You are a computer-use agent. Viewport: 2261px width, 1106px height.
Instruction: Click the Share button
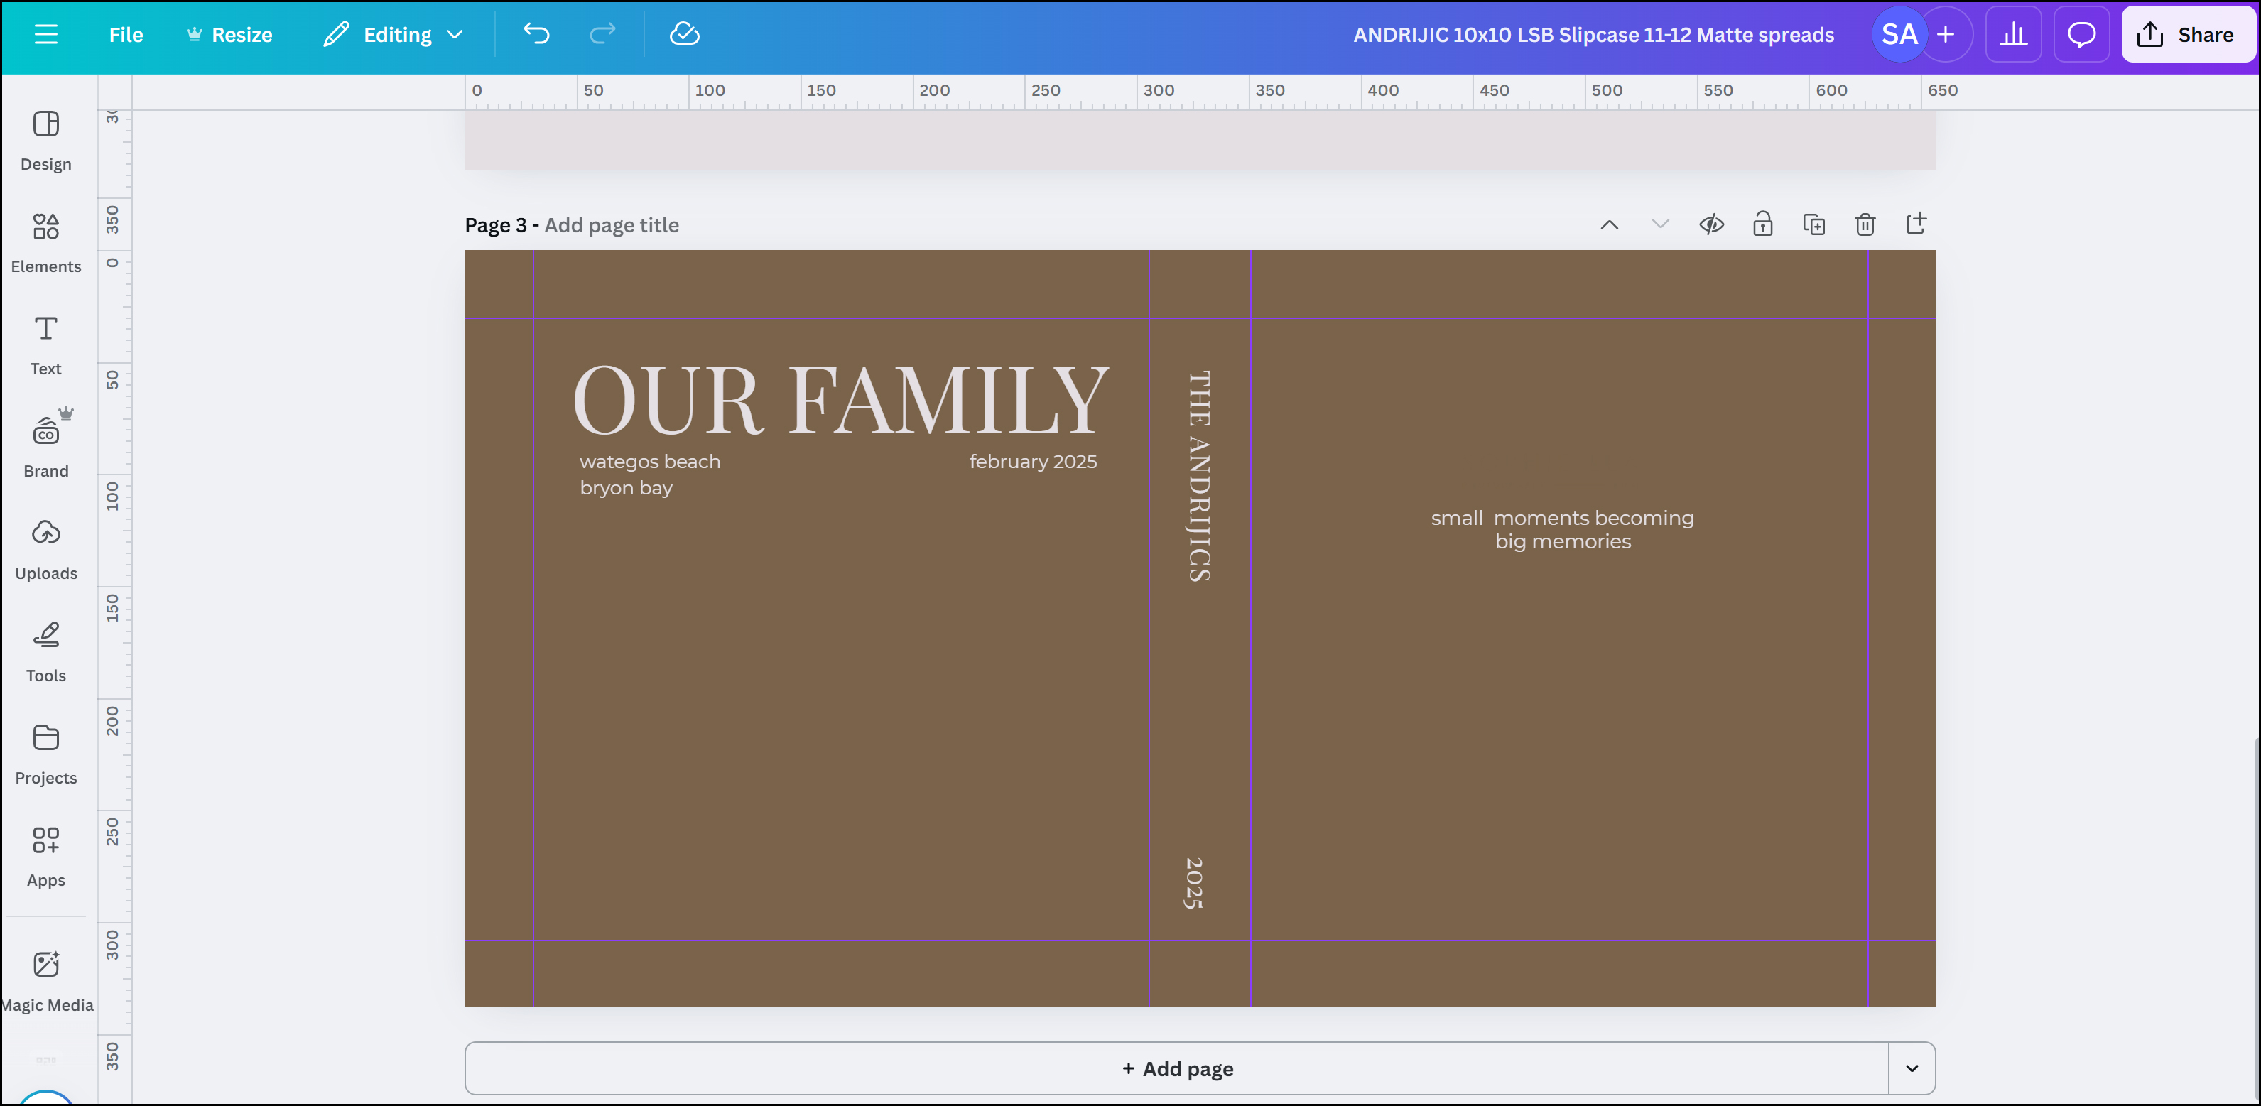coord(2186,34)
